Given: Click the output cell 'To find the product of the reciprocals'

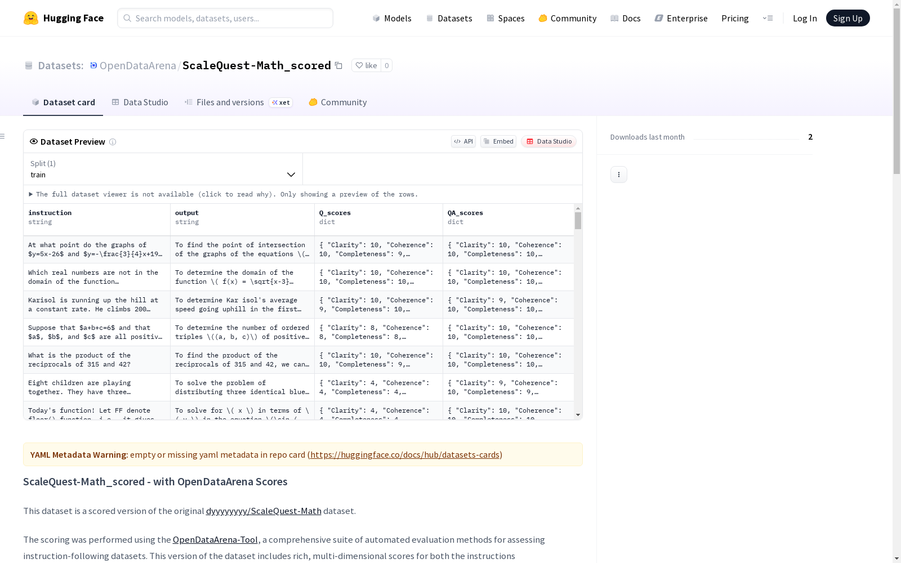Looking at the screenshot, I should coord(243,360).
